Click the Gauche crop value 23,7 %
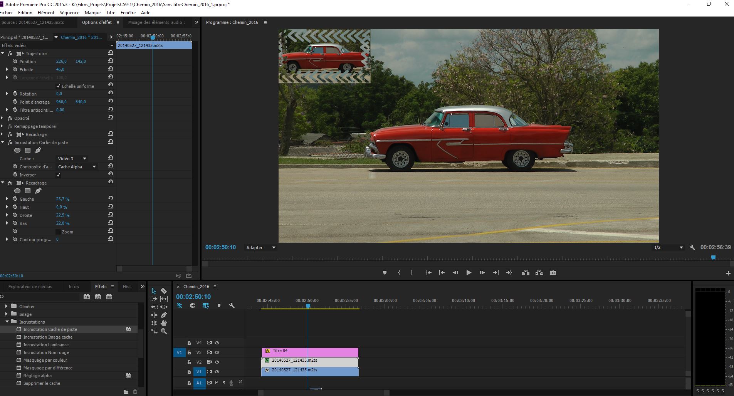The height and width of the screenshot is (396, 734). point(63,199)
